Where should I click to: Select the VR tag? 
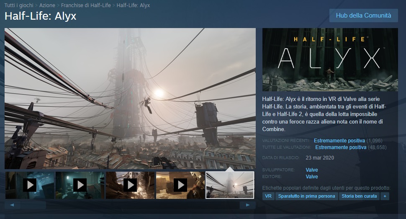pyautogui.click(x=268, y=196)
